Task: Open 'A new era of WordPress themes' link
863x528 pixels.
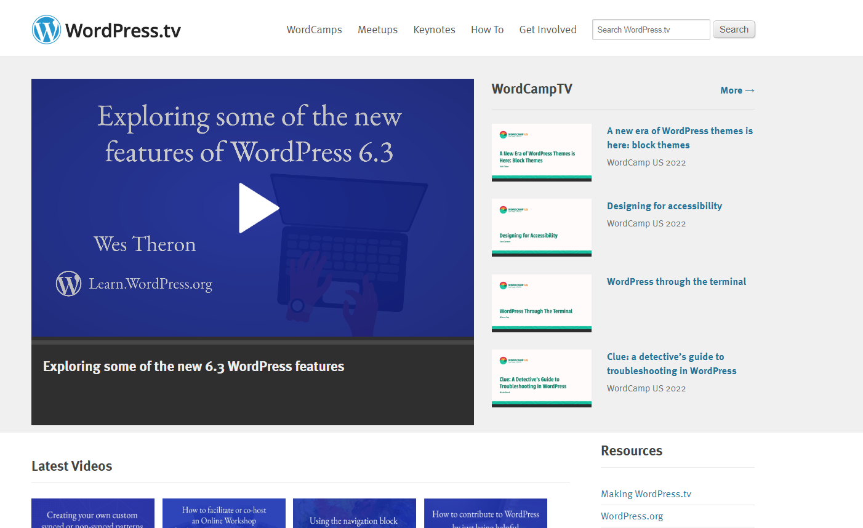Action: pos(680,138)
